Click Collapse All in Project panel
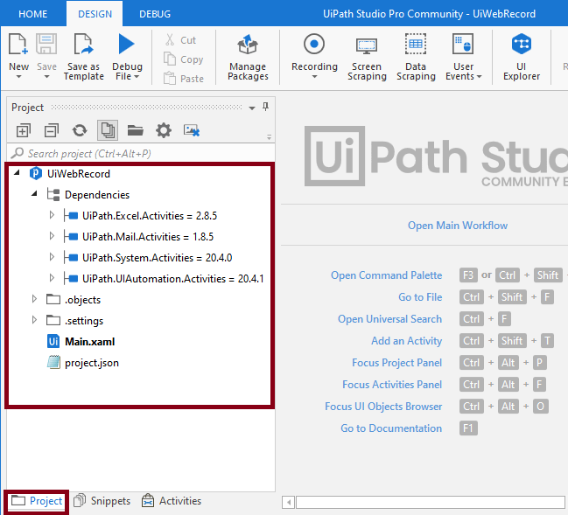This screenshot has height=515, width=568. 51,130
